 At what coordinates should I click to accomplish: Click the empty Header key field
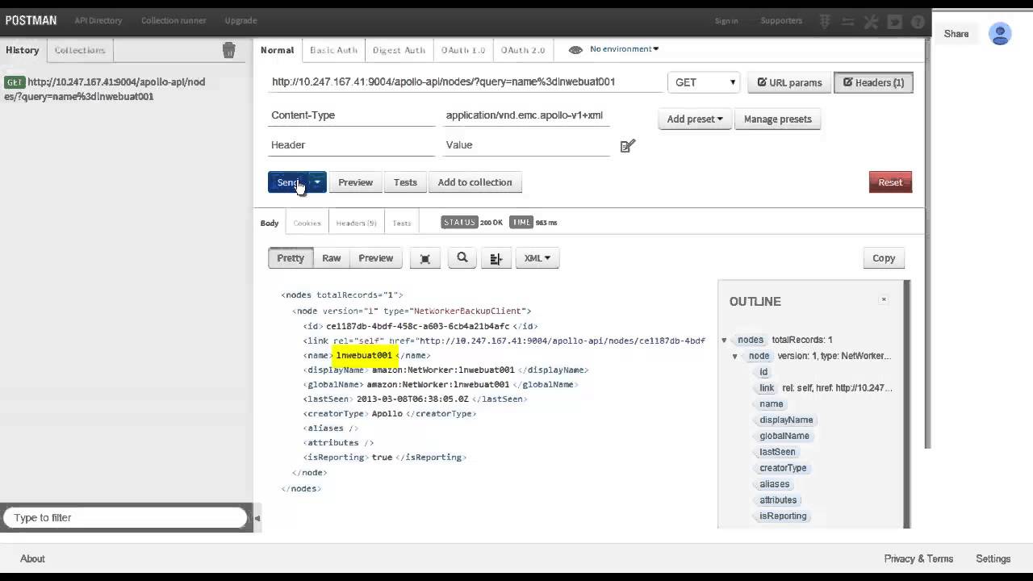point(351,145)
